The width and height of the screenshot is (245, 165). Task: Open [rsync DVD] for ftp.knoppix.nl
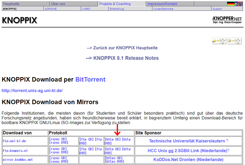click(59, 152)
